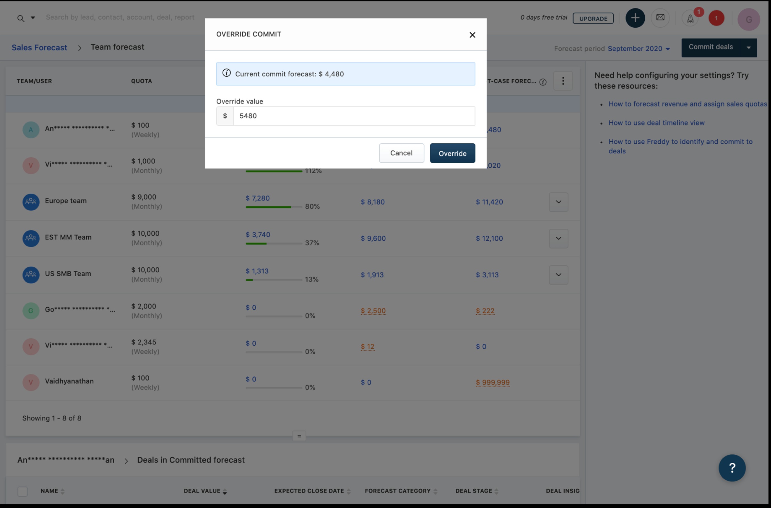
Task: Click the info icon beside current commit forecast
Action: [226, 73]
